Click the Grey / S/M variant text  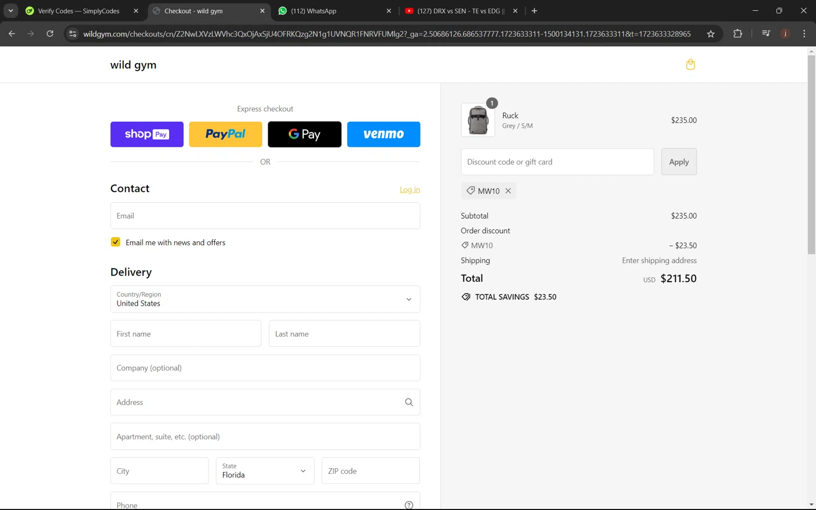click(517, 126)
